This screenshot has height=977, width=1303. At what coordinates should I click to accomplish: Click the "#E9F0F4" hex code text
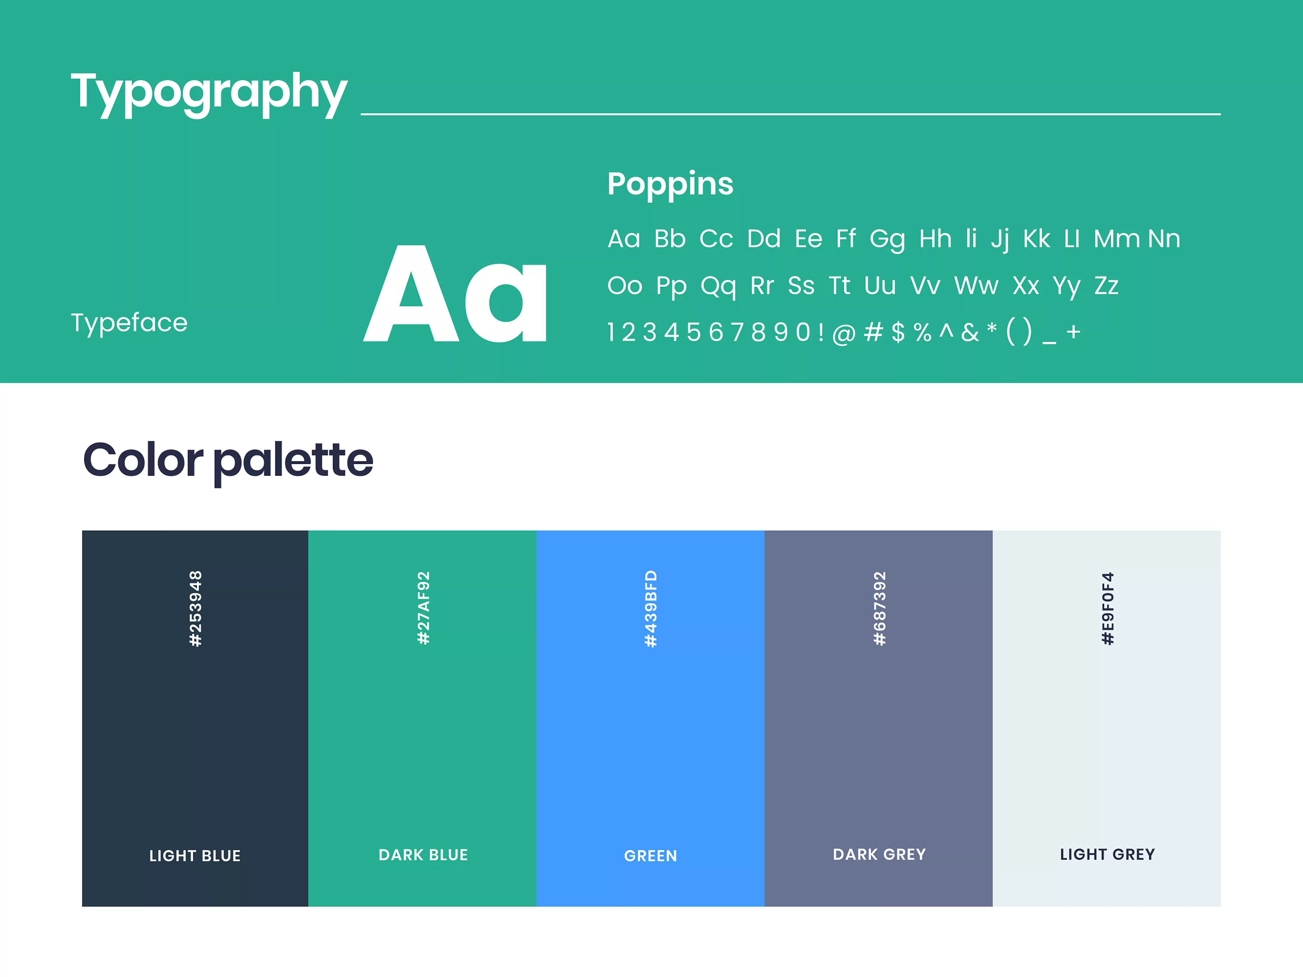1108,608
